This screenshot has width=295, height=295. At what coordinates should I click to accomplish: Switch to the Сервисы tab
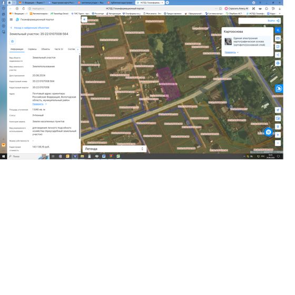tap(32, 49)
